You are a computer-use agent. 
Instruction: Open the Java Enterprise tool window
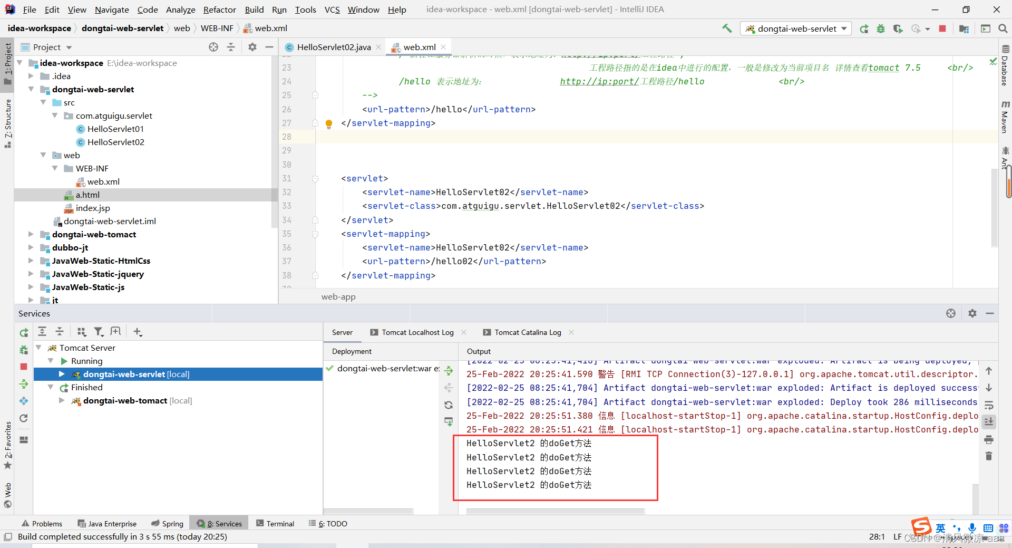(x=107, y=524)
